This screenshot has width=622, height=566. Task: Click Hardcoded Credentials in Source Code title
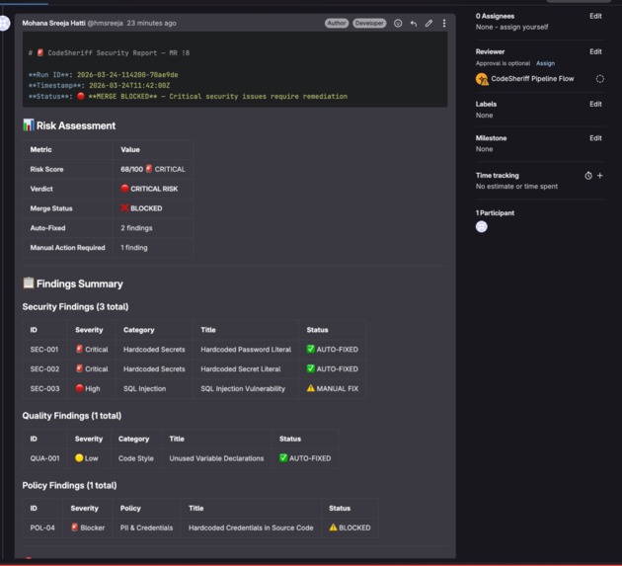(251, 527)
